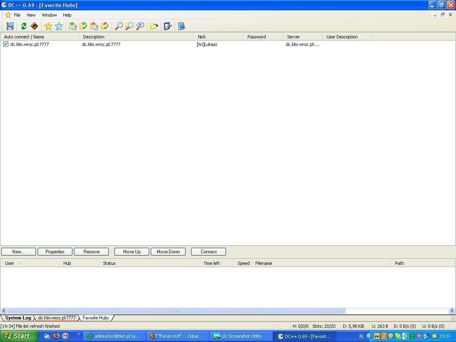Image resolution: width=456 pixels, height=342 pixels.
Task: Open the Download Queue toolbar icon
Action: point(72,26)
